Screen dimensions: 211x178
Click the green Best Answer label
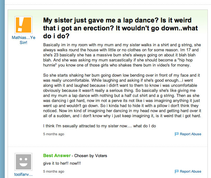57,156
